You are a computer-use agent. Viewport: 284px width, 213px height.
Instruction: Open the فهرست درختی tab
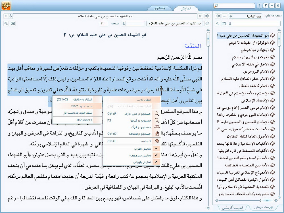(x=264, y=207)
